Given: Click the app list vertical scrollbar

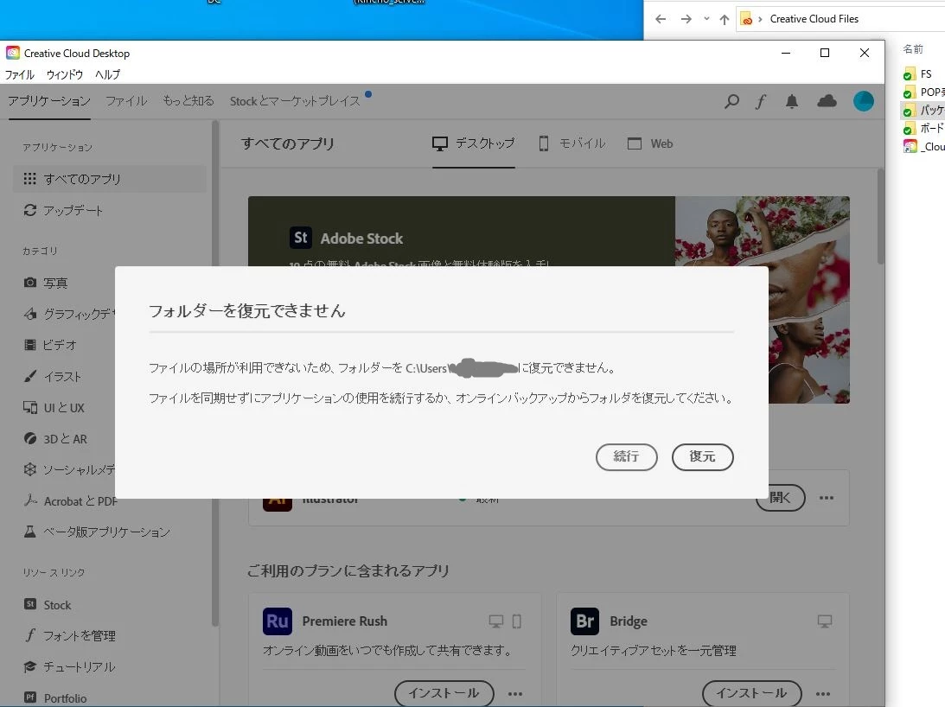Looking at the screenshot, I should pos(880,217).
